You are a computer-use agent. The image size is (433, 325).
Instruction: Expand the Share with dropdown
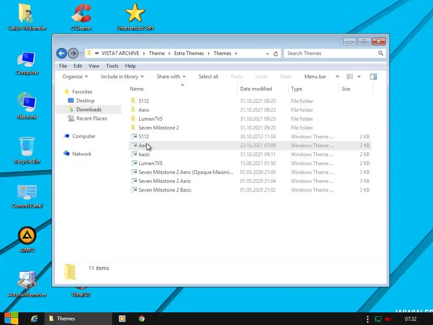[x=171, y=77]
